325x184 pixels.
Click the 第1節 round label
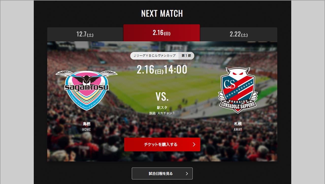pyautogui.click(x=186, y=56)
